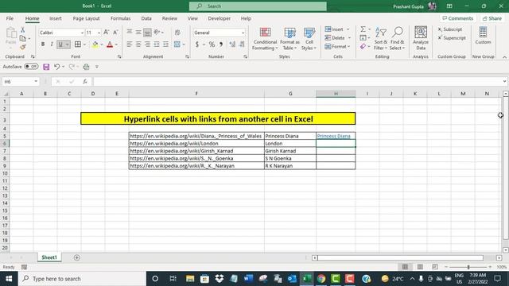
Task: Click the zoom slider in the status bar
Action: (468, 267)
